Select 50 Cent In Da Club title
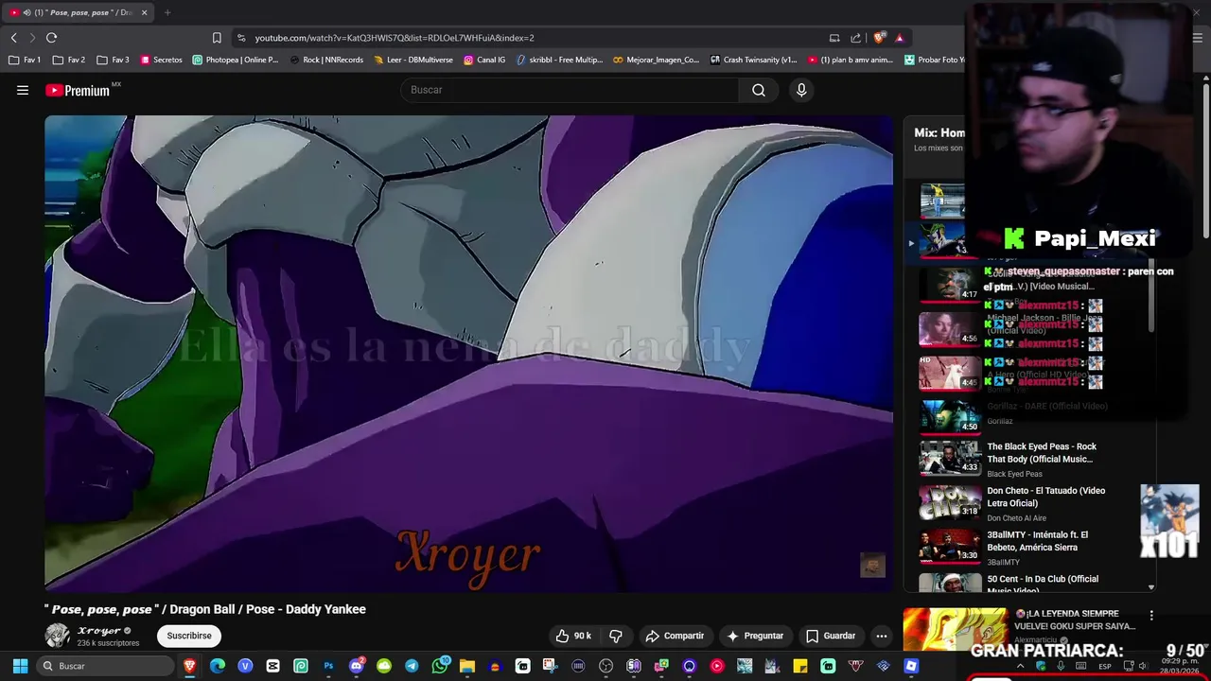1211x681 pixels. (x=1043, y=585)
